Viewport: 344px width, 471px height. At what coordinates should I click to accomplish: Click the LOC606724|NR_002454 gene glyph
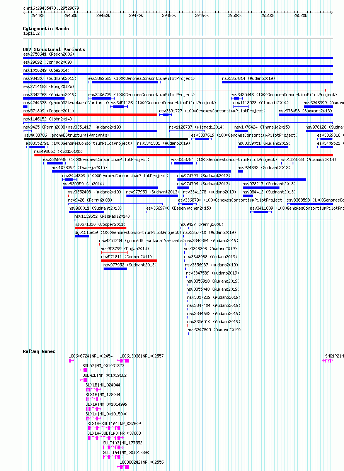(x=72, y=360)
